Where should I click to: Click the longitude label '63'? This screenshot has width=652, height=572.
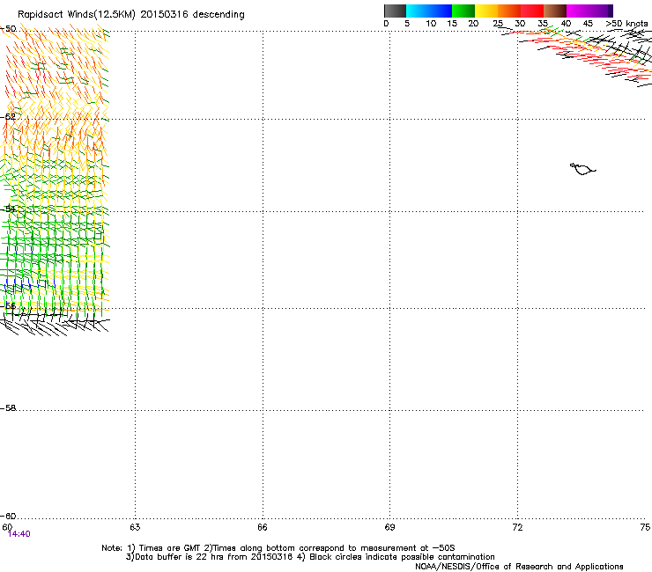coord(135,527)
